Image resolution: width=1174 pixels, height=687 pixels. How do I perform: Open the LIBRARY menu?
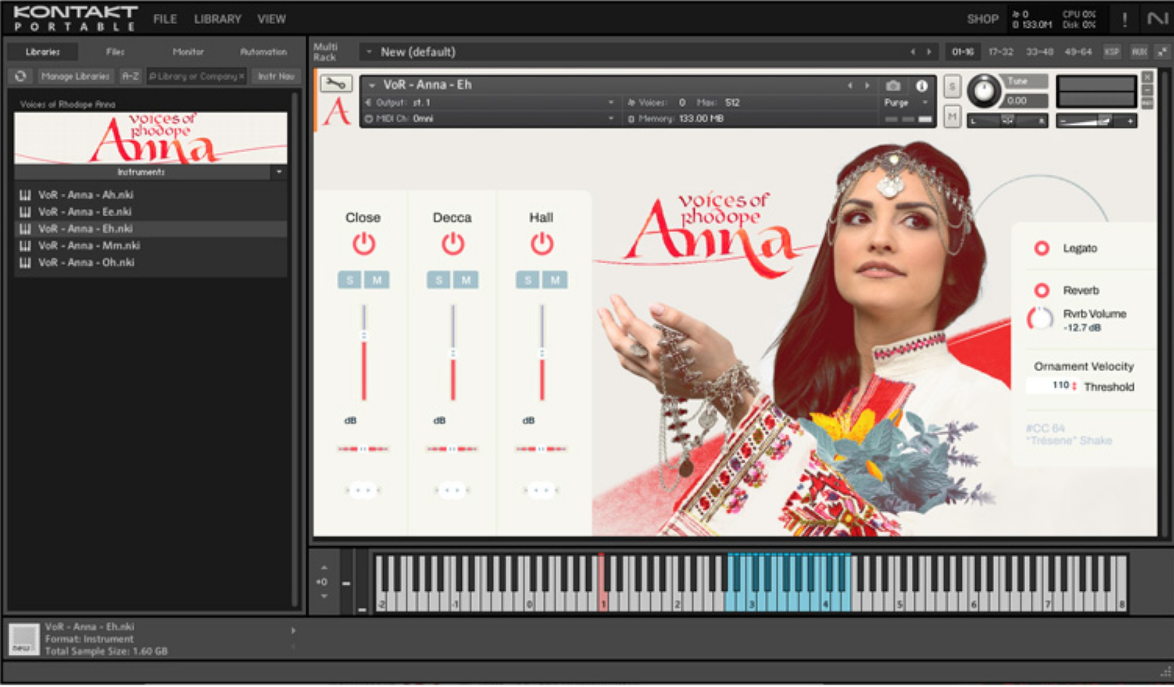coord(218,19)
